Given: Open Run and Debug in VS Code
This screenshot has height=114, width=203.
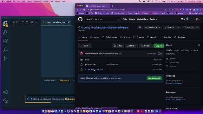Looking at the screenshot, I should (x=5, y=32).
